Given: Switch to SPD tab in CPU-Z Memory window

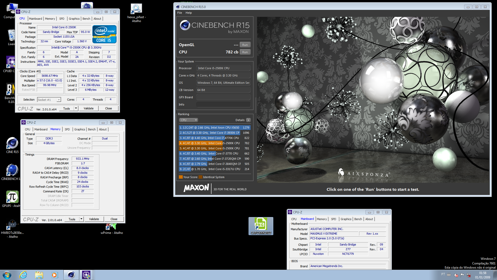Looking at the screenshot, I should [67, 129].
